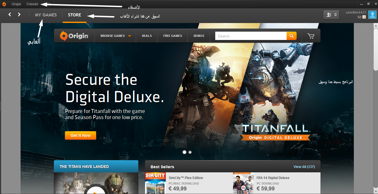The width and height of the screenshot is (378, 194).
Task: Open the SimCity Plus Edition title link
Action: point(186,178)
